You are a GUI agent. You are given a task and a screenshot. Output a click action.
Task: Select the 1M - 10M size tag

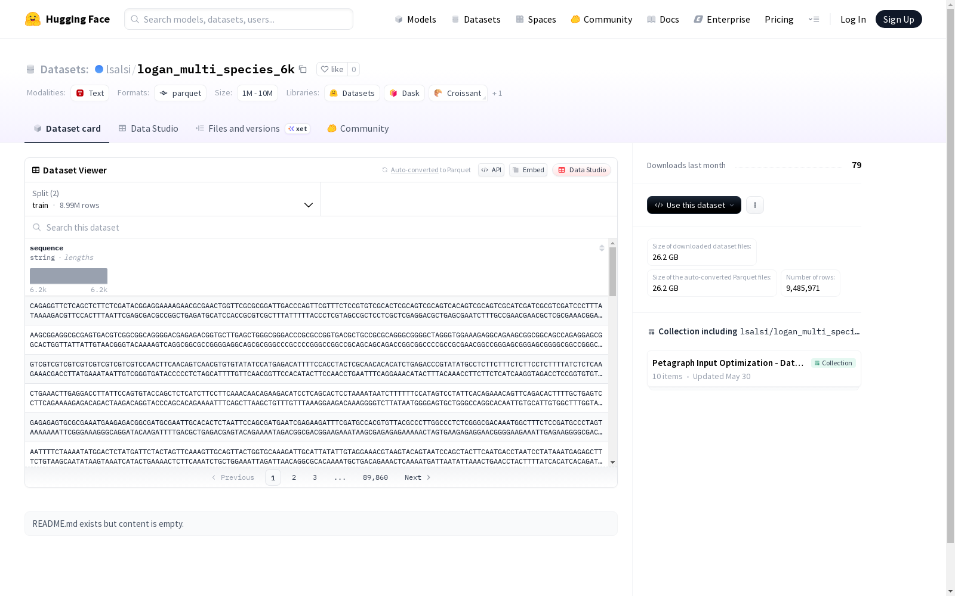(x=257, y=93)
